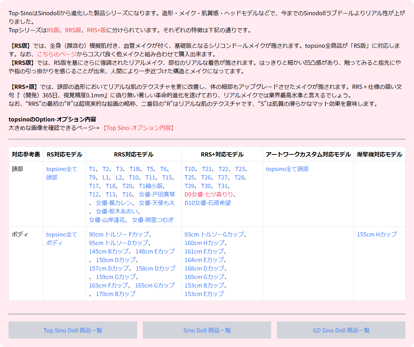Open the 【Top Sino-オプション内容】 link

138,128
